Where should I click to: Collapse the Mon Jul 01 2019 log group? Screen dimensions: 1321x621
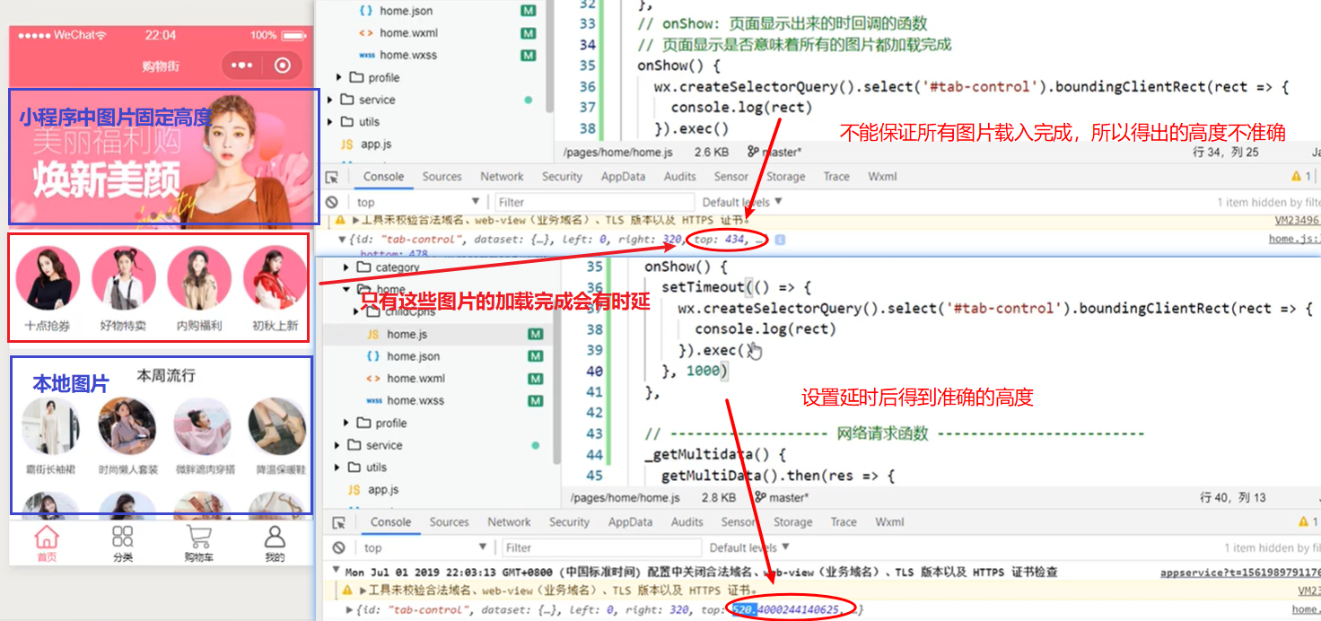coord(336,570)
